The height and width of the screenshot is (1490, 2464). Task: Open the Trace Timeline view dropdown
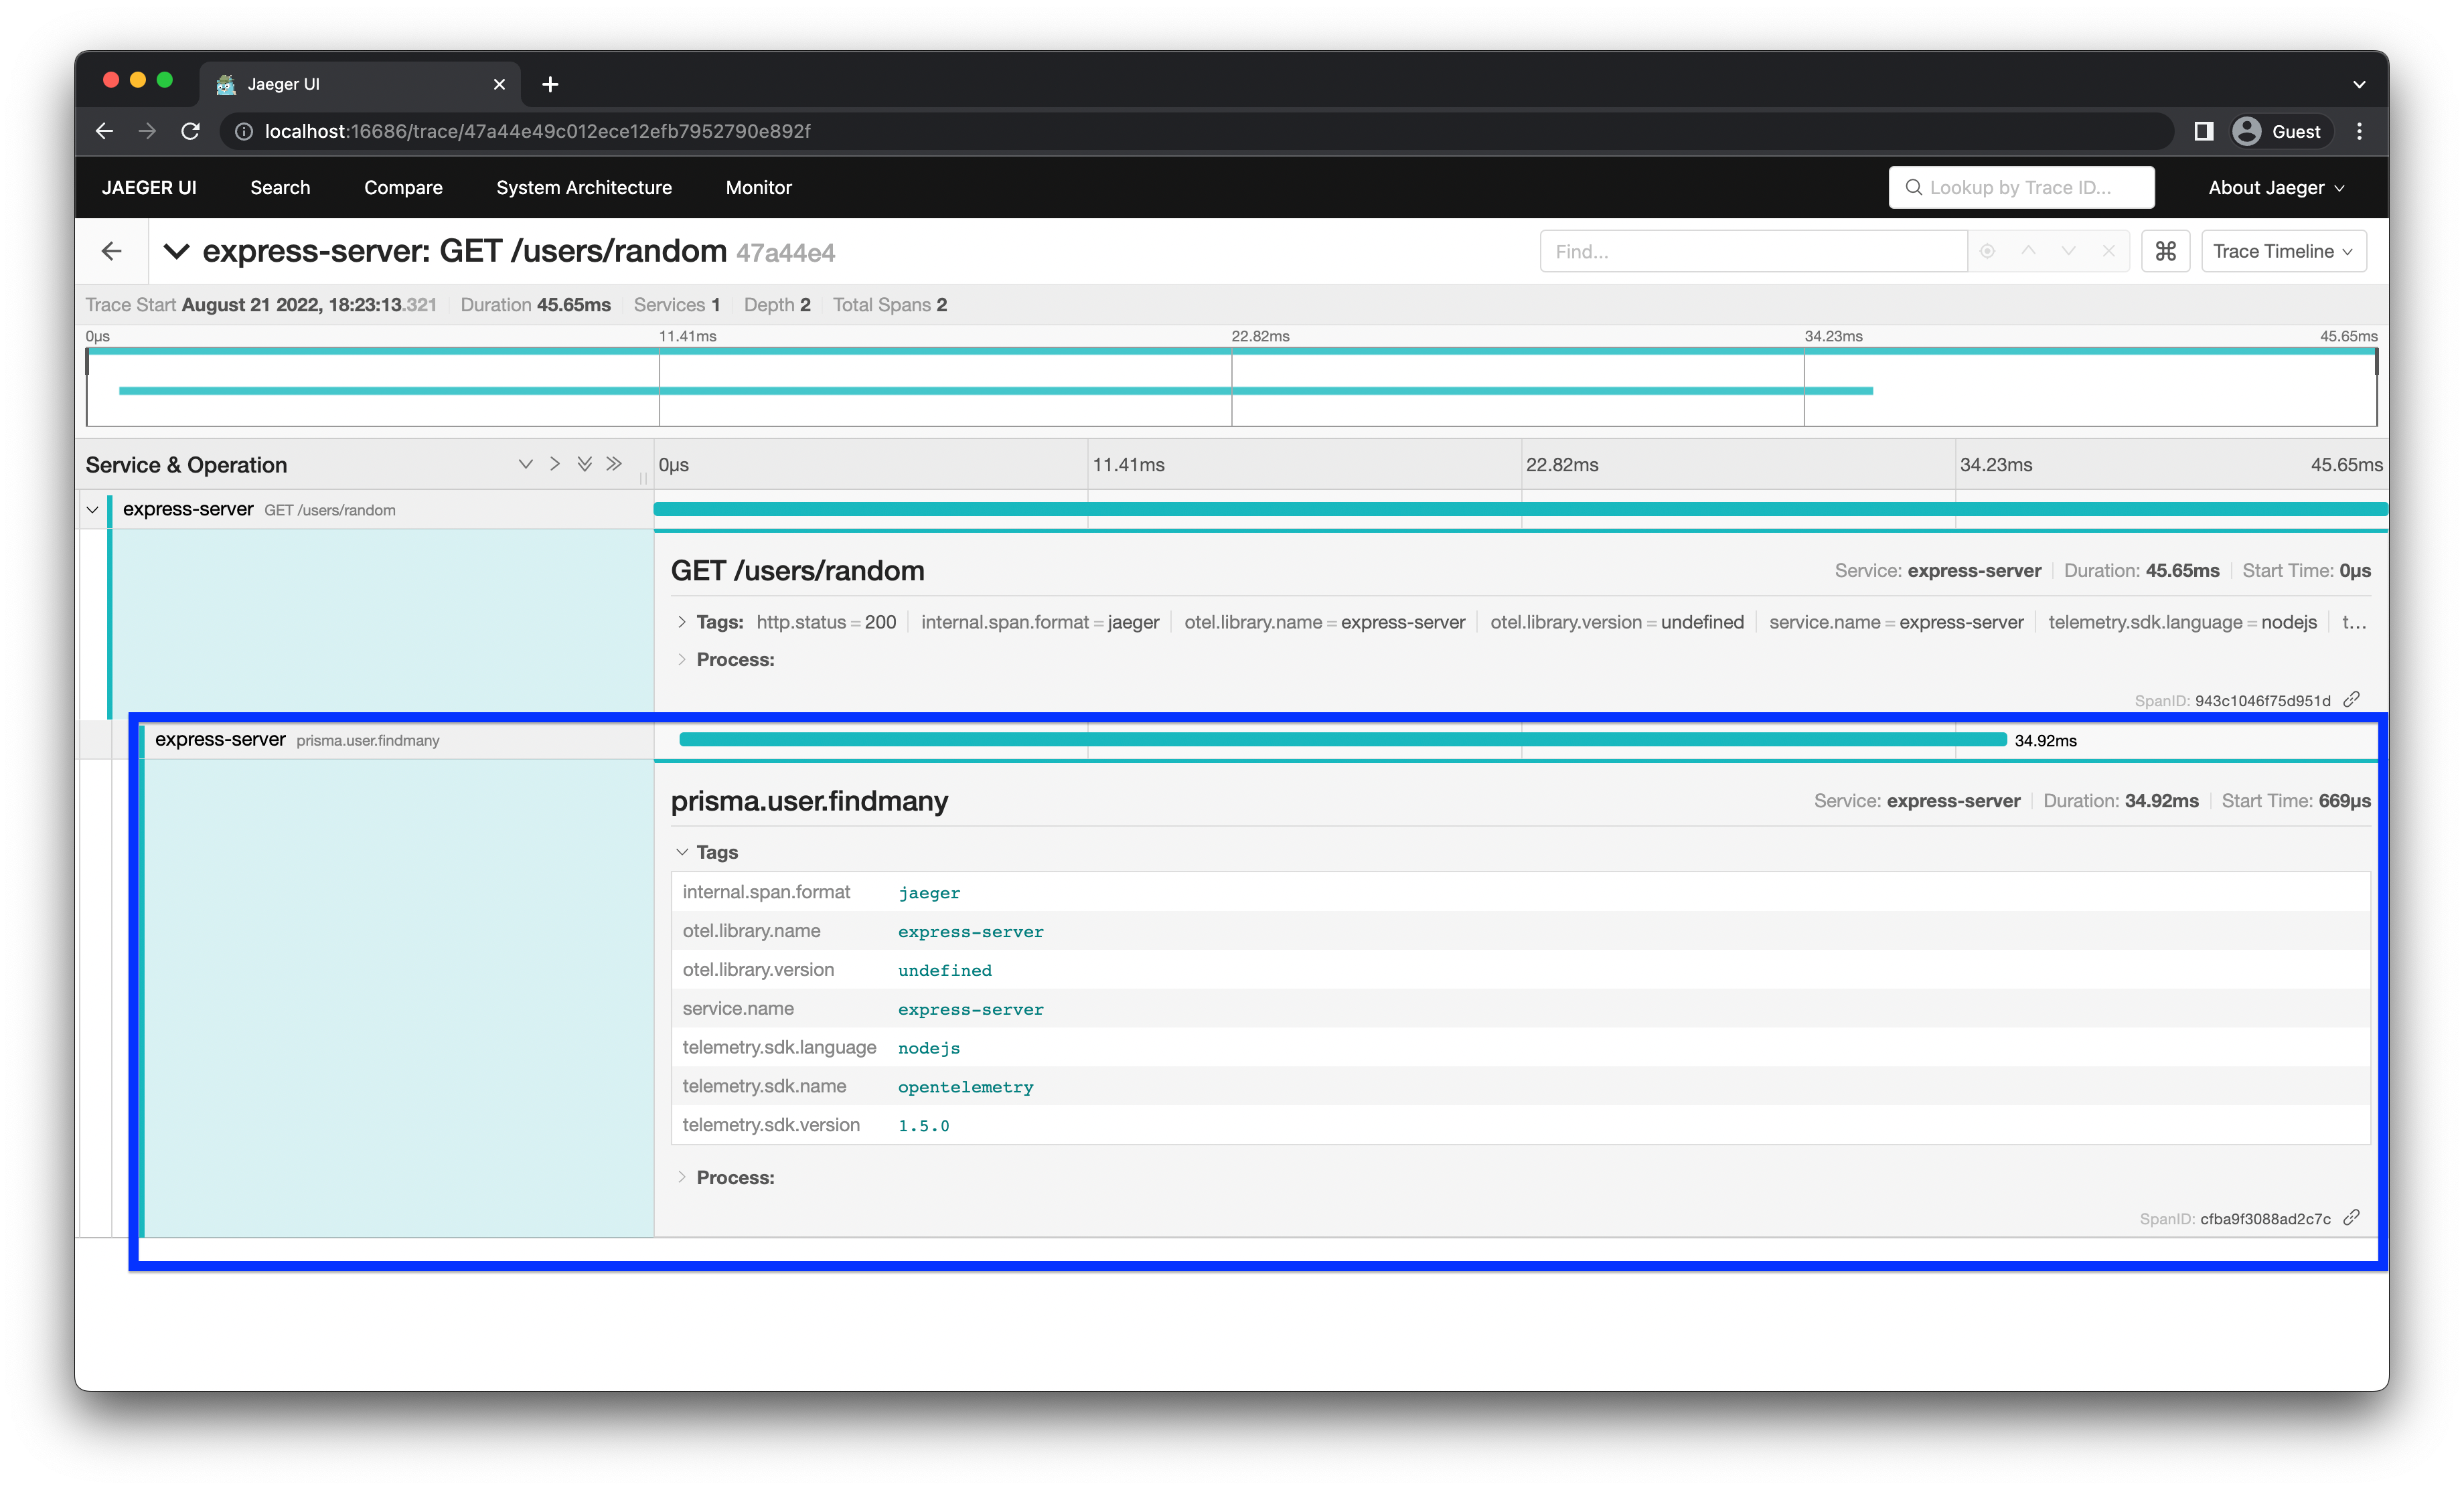point(2283,251)
